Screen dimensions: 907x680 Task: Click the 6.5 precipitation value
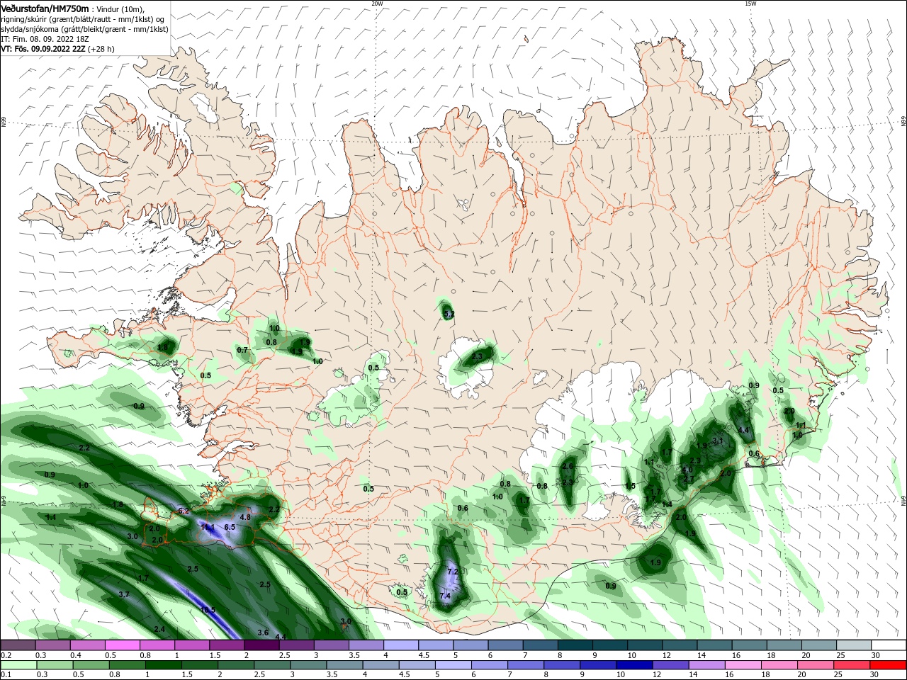point(230,527)
